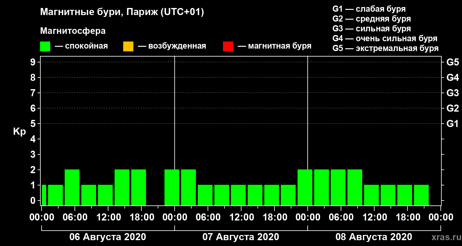Click the 'G4' label on the right axis
Image resolution: width=462 pixels, height=246 pixels.
(x=452, y=77)
